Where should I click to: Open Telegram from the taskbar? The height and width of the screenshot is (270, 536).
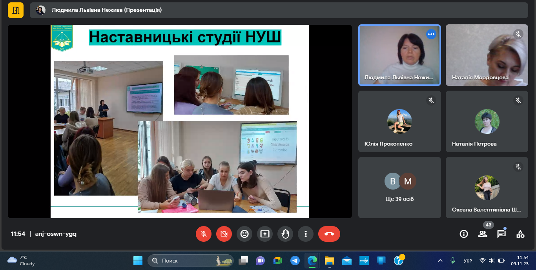[x=295, y=261]
